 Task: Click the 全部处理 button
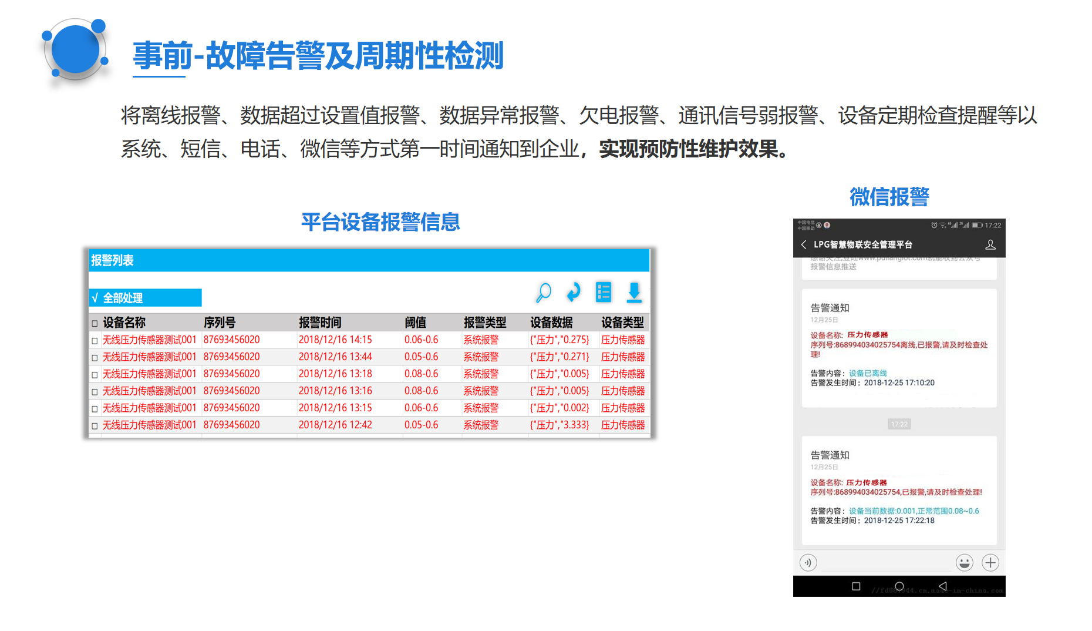146,298
